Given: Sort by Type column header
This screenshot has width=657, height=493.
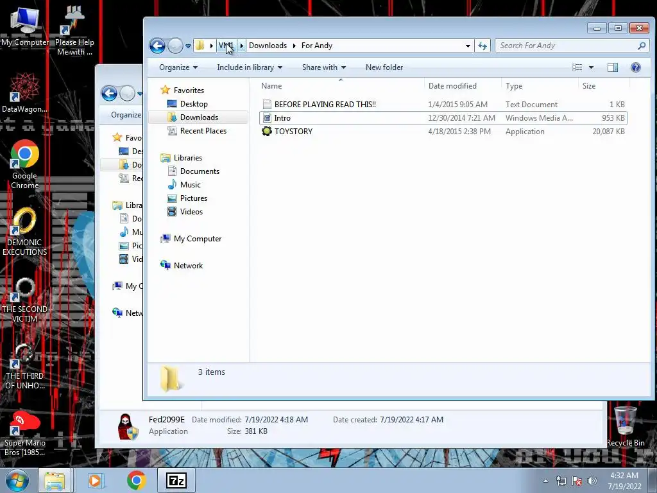Looking at the screenshot, I should (x=514, y=86).
